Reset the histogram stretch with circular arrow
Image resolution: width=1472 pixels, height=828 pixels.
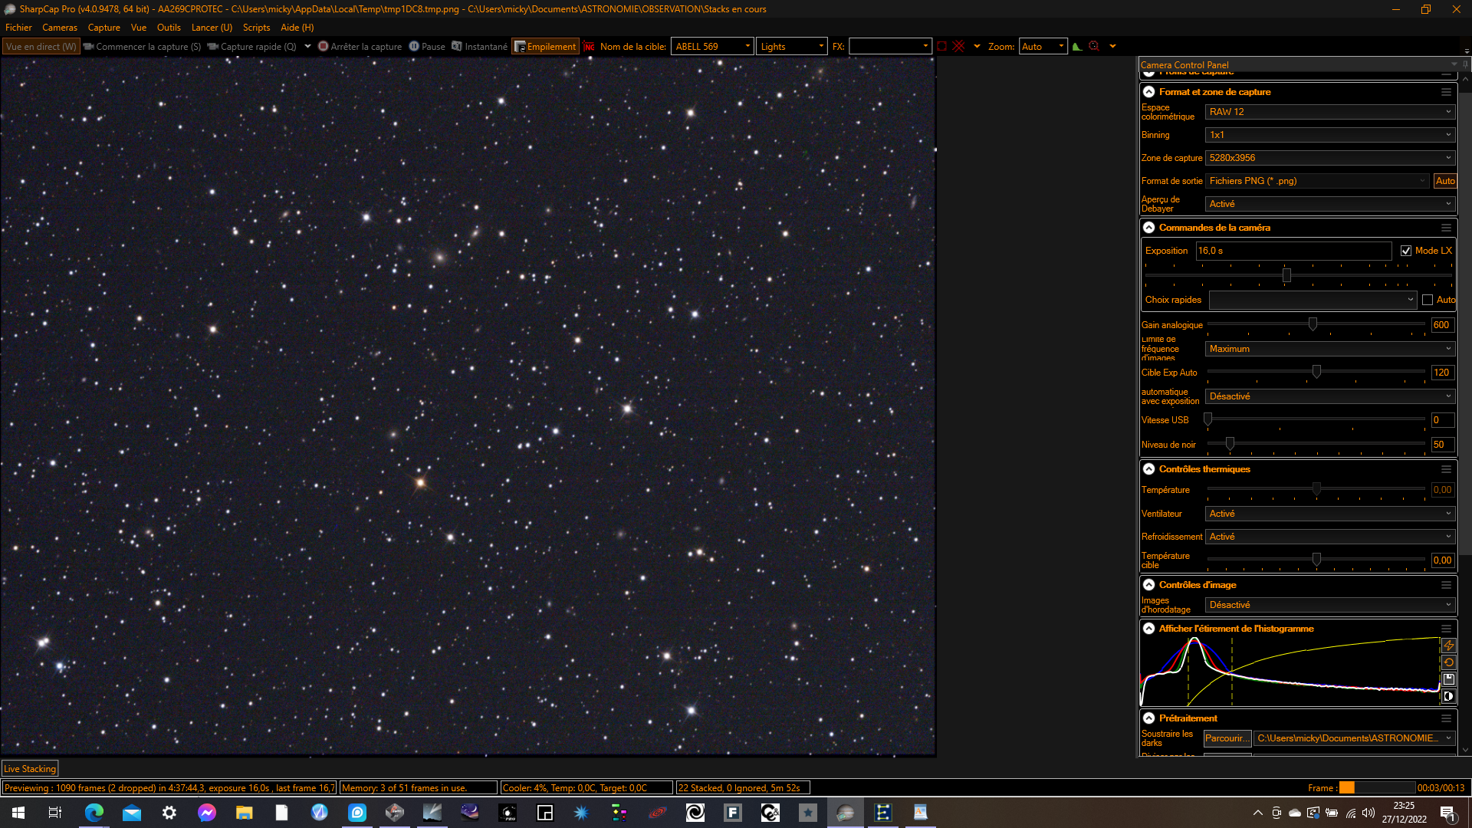click(x=1448, y=662)
